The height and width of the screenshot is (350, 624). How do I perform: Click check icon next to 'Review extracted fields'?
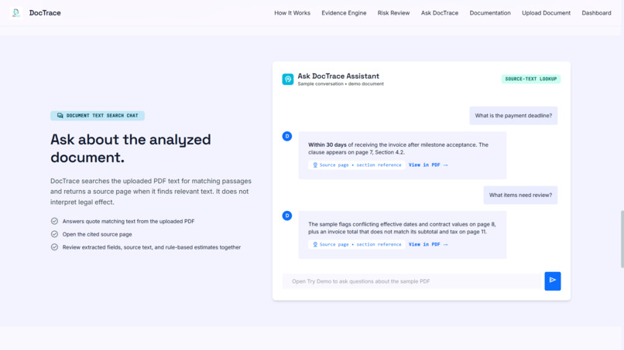click(x=54, y=247)
